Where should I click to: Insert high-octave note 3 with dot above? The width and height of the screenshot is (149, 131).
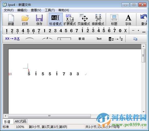[93, 30]
